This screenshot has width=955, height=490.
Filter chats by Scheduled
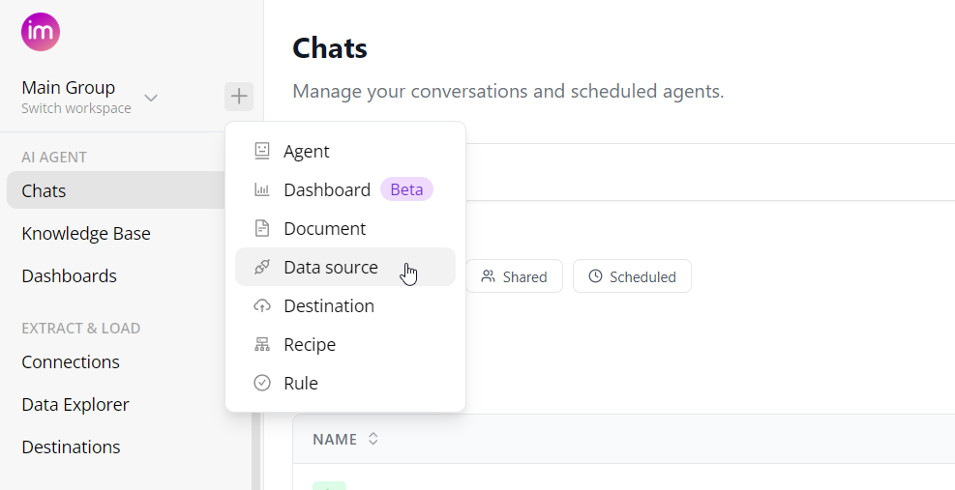[632, 276]
